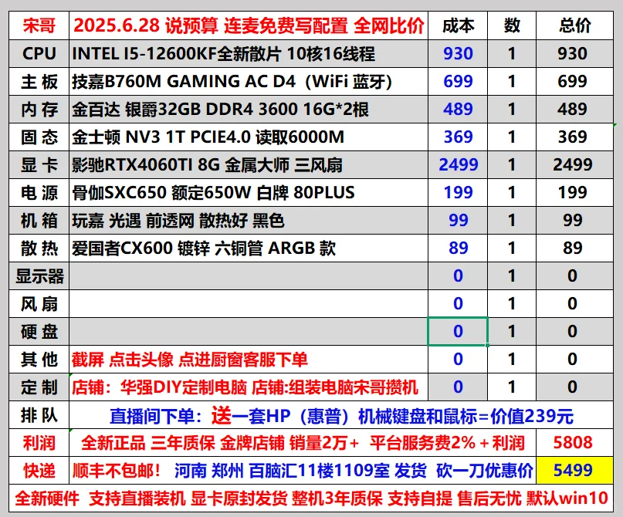
Task: Click the red 快递 label cell
Action: [x=39, y=471]
